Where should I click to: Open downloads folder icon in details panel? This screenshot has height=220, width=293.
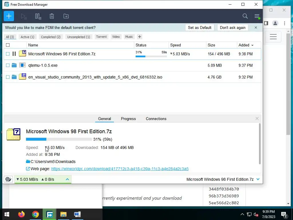[x=28, y=162]
